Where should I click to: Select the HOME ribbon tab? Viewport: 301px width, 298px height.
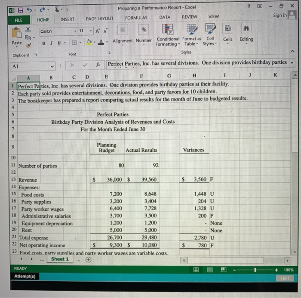click(43, 20)
